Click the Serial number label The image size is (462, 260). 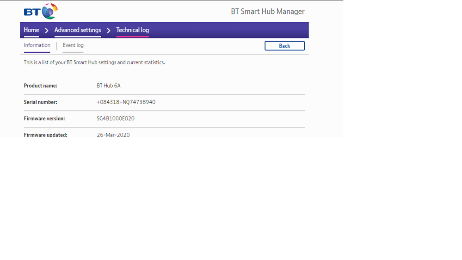pyautogui.click(x=41, y=102)
